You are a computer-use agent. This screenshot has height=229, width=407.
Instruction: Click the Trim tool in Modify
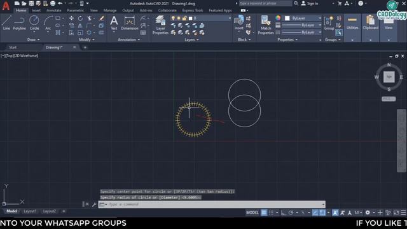[x=89, y=18]
